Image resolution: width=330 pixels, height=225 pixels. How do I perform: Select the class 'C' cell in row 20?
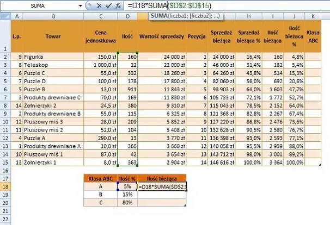click(101, 203)
